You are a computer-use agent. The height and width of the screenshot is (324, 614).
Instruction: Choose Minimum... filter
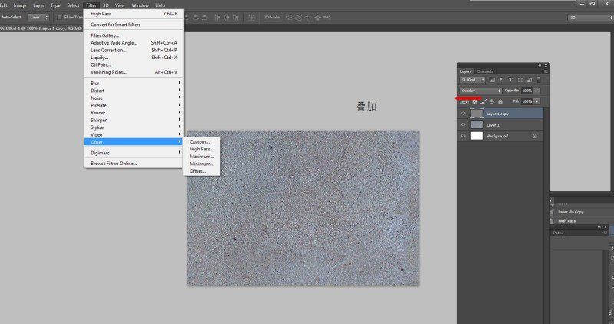(201, 164)
